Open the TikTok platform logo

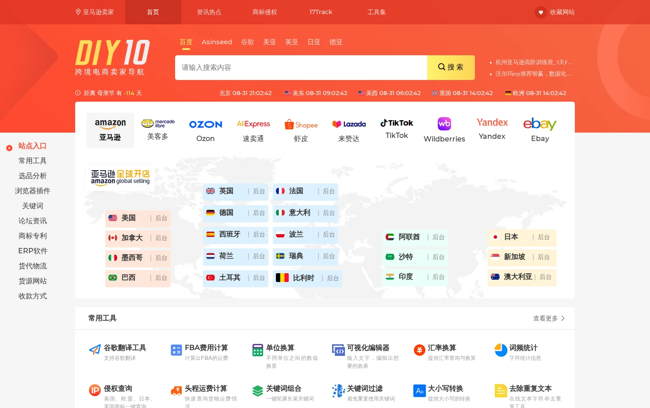click(397, 123)
